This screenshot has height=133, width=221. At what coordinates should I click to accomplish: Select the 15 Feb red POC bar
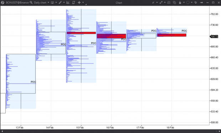[81, 33]
